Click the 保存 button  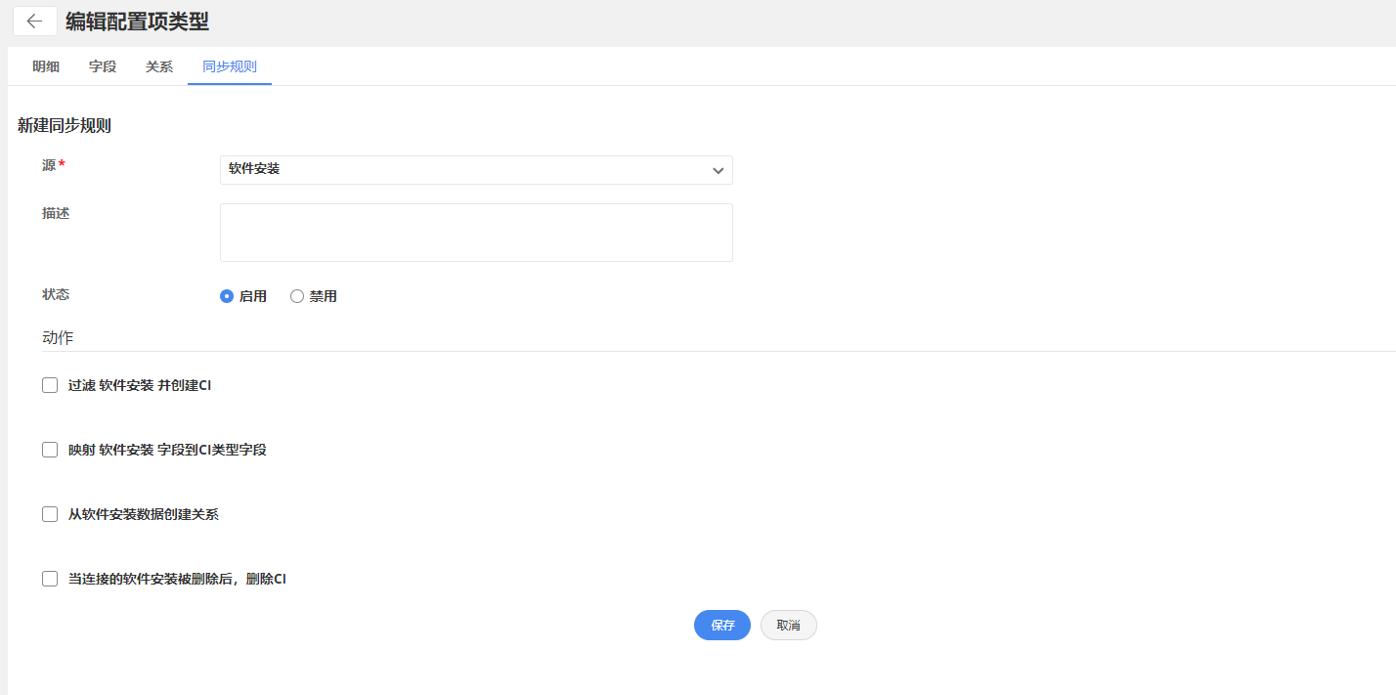coord(722,626)
